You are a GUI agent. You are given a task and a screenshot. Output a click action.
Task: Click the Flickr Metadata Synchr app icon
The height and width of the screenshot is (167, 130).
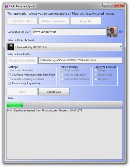coord(6,6)
